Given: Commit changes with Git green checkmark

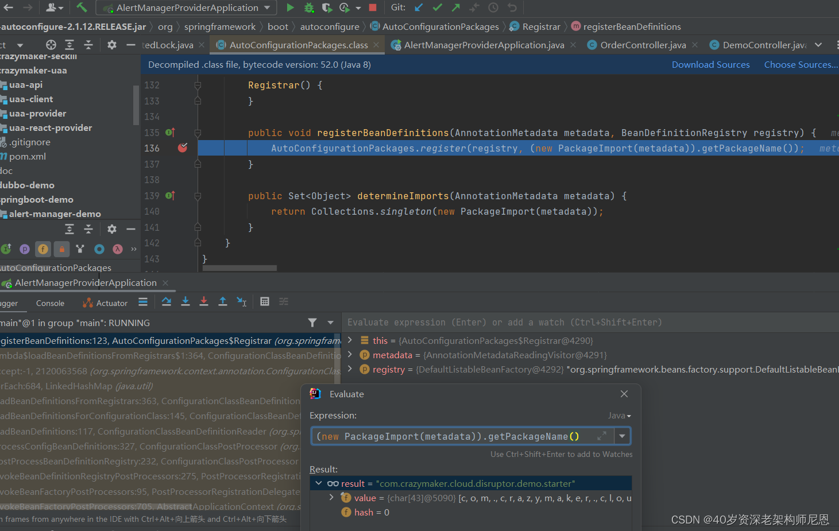Looking at the screenshot, I should click(438, 7).
